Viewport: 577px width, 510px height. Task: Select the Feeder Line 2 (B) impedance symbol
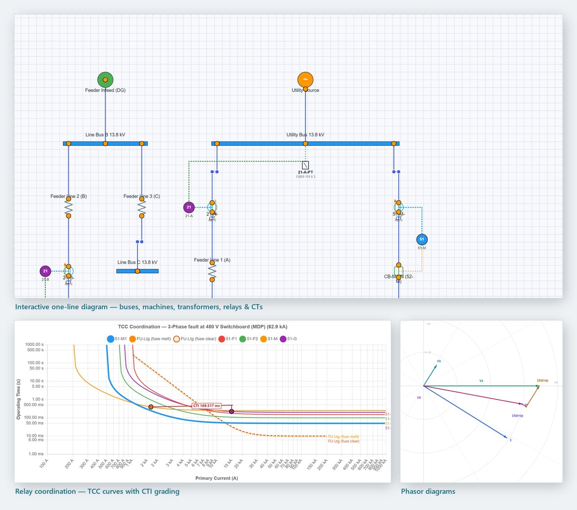tap(68, 208)
